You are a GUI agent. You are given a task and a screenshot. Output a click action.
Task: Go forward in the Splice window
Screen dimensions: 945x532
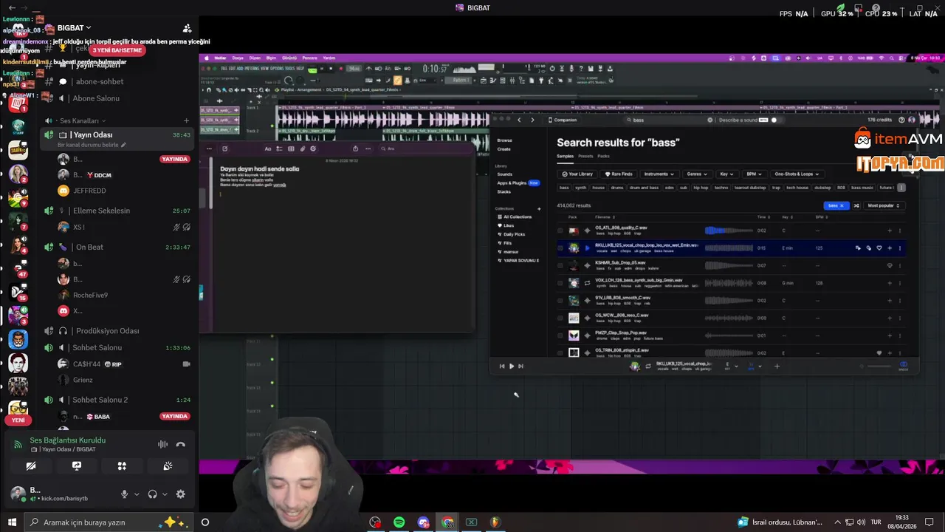pyautogui.click(x=532, y=120)
